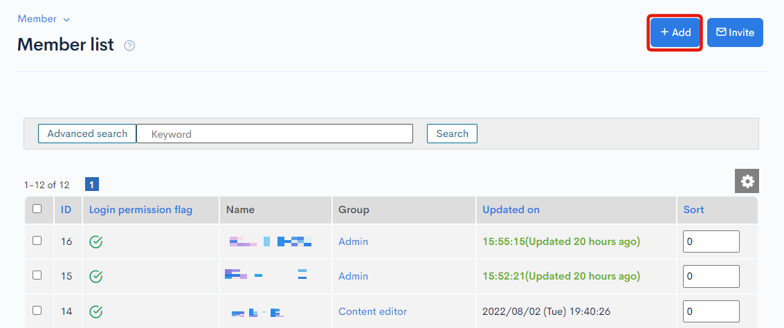
Task: Focus the Keyword search field
Action: 275,134
